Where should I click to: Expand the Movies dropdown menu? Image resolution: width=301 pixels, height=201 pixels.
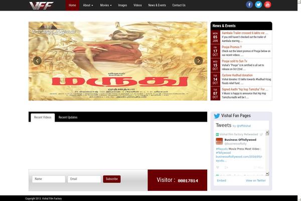tap(106, 5)
